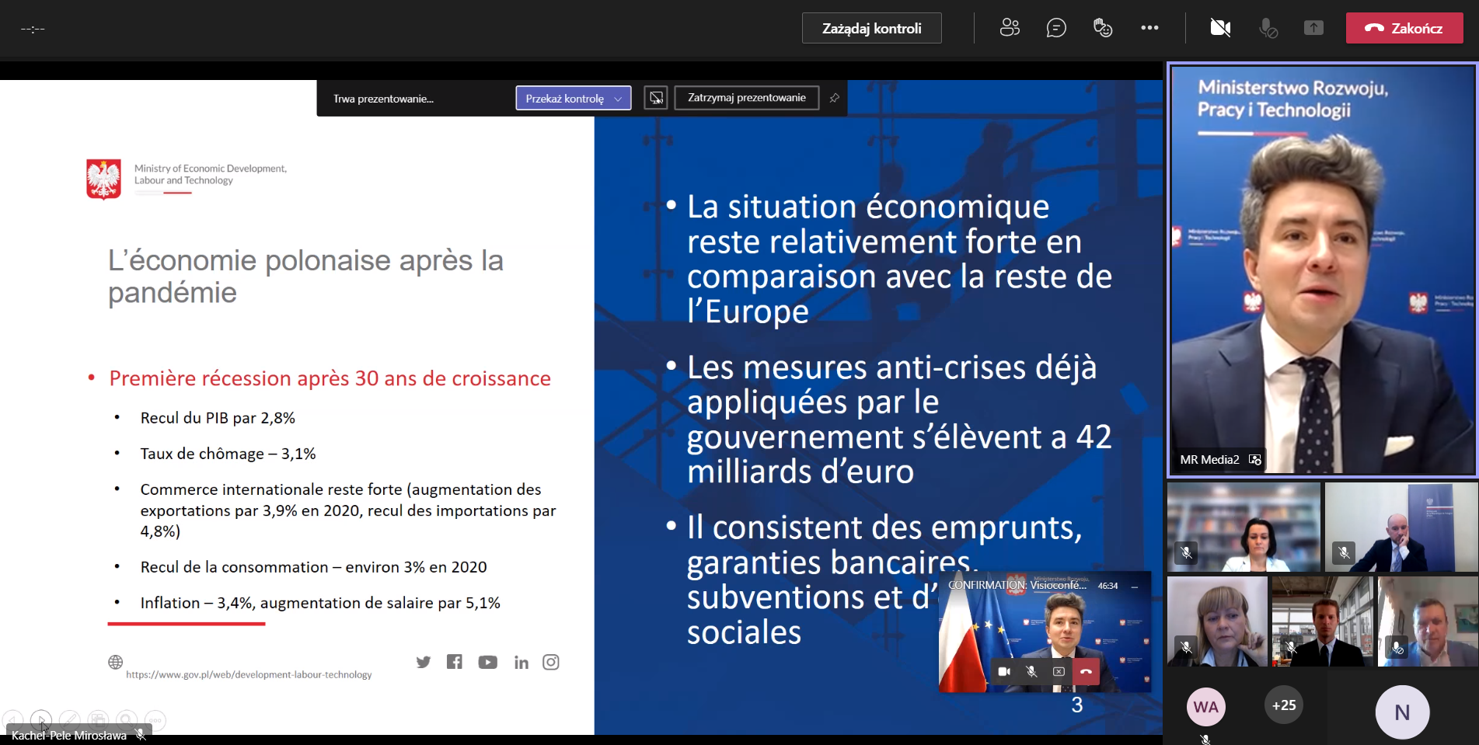Toggle the camera in top toolbar

coord(1220,28)
